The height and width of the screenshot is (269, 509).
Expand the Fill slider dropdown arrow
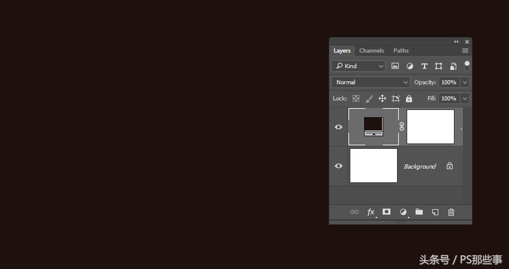coord(465,99)
